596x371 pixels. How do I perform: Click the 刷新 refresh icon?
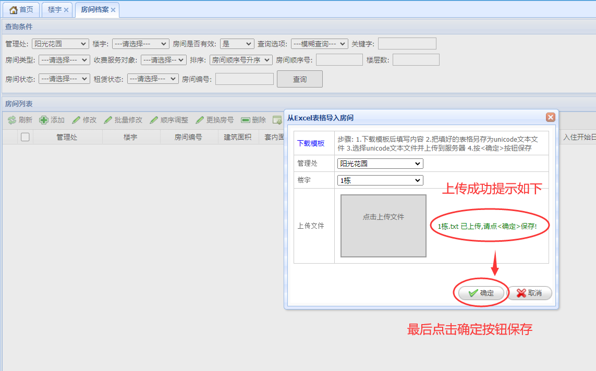(x=12, y=120)
